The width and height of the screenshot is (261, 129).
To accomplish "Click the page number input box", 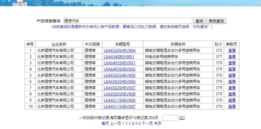I will point(170,118).
